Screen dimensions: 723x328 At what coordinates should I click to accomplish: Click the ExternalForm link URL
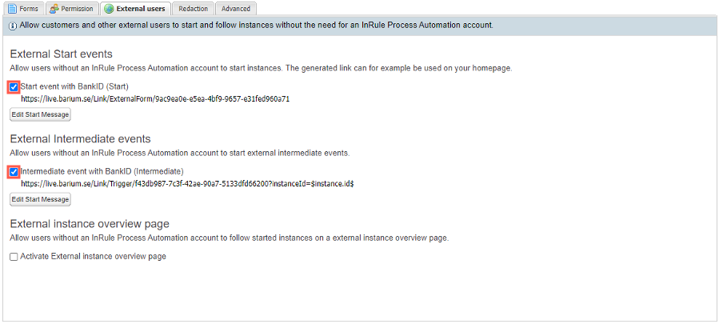point(155,99)
